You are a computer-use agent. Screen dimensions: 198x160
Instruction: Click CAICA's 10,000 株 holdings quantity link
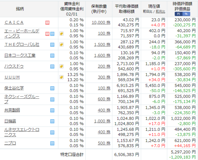click(101, 23)
